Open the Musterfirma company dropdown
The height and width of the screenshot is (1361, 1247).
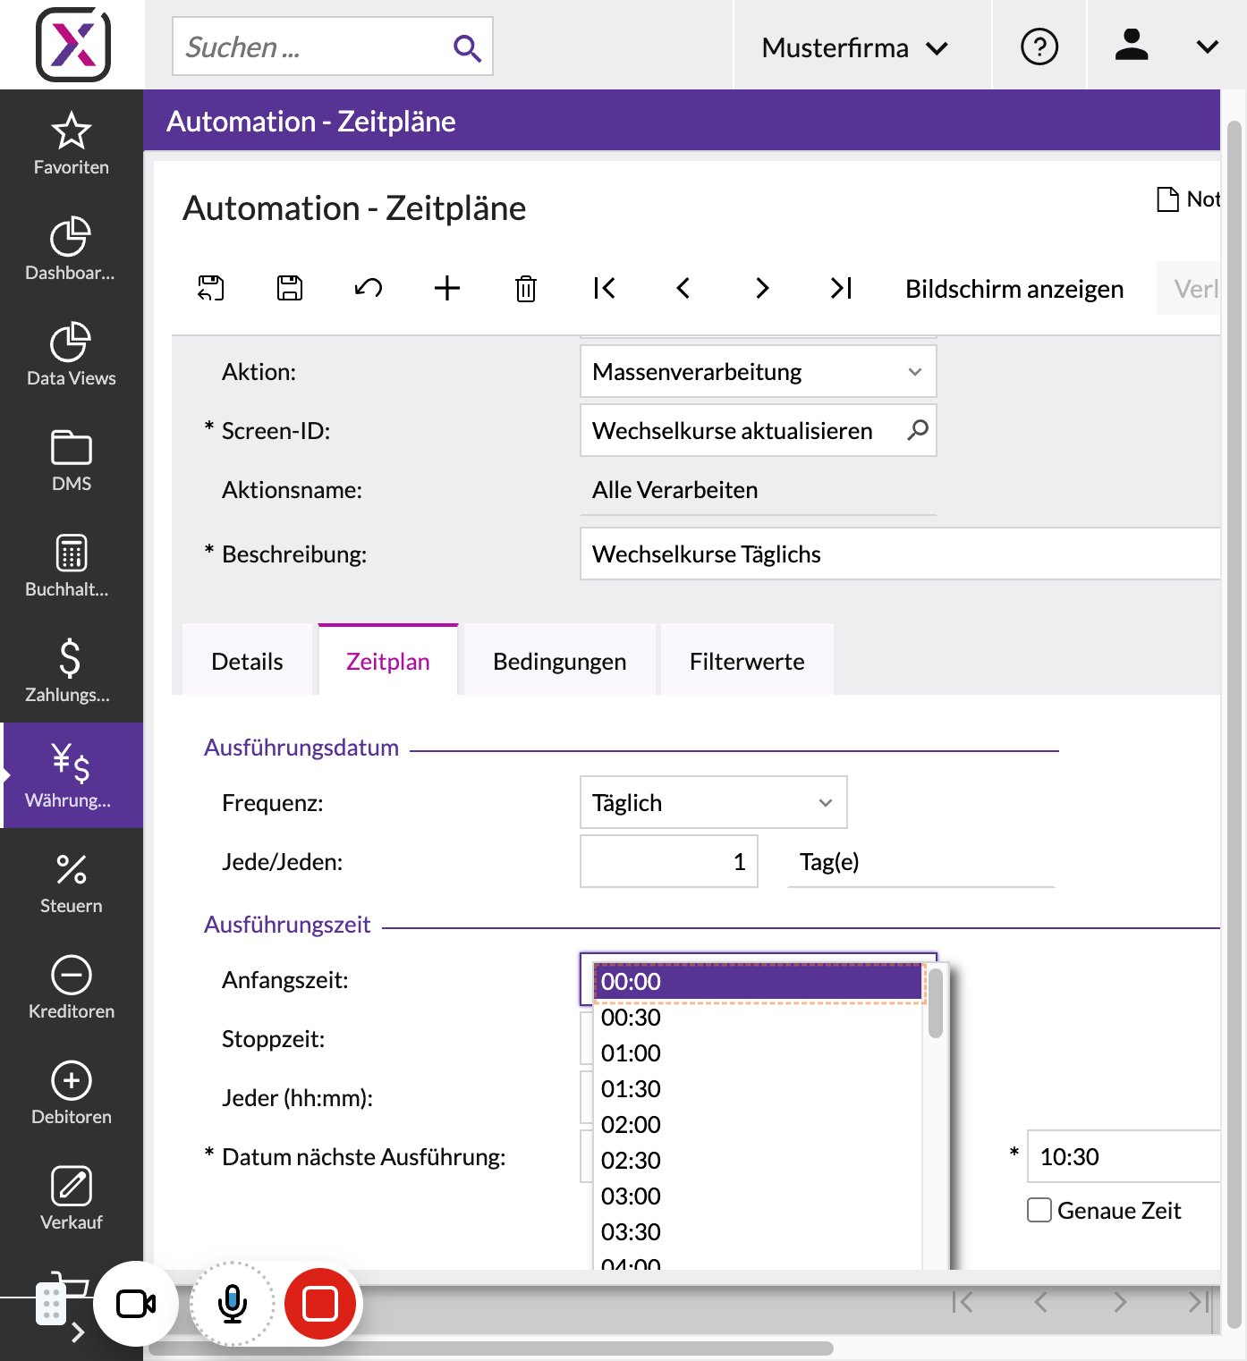tap(854, 47)
